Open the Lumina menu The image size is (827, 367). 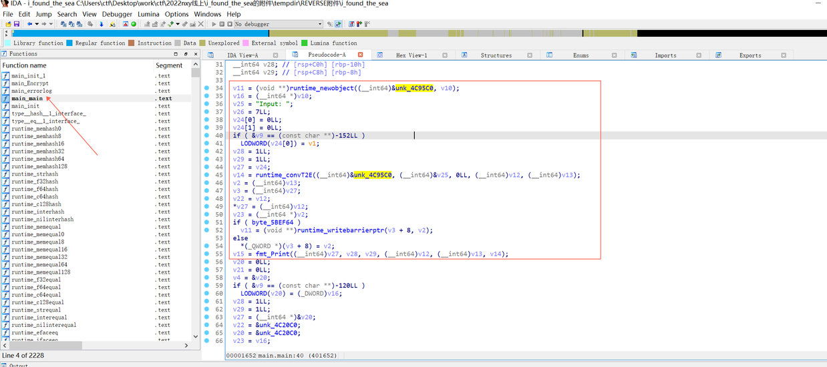pos(148,14)
